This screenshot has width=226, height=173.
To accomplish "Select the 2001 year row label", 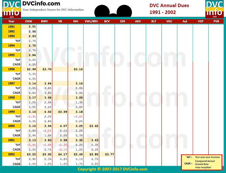I will click(x=11, y=140).
